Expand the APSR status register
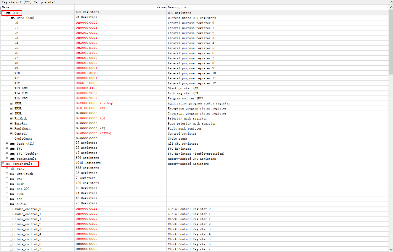Viewport: 393px width, 252px height. click(x=11, y=104)
